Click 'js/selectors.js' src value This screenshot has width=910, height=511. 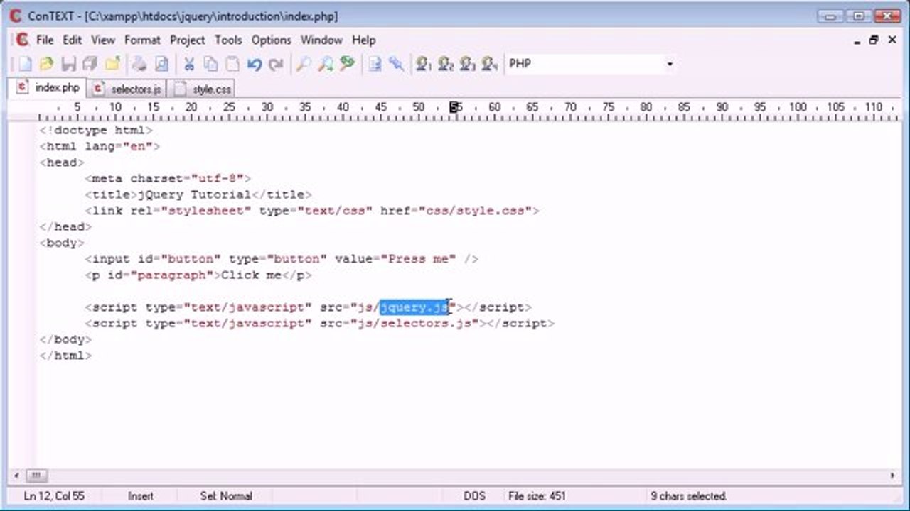(414, 324)
